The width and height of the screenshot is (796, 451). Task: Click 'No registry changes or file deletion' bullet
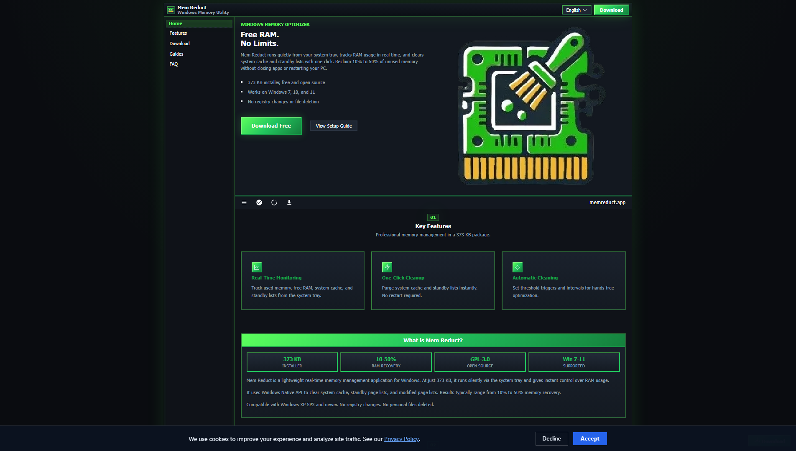(283, 102)
